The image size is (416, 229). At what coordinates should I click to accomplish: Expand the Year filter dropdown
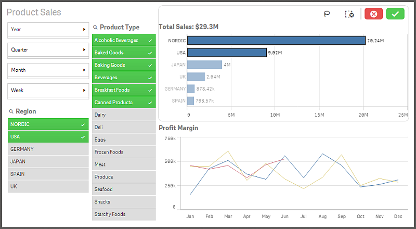pyautogui.click(x=48, y=30)
